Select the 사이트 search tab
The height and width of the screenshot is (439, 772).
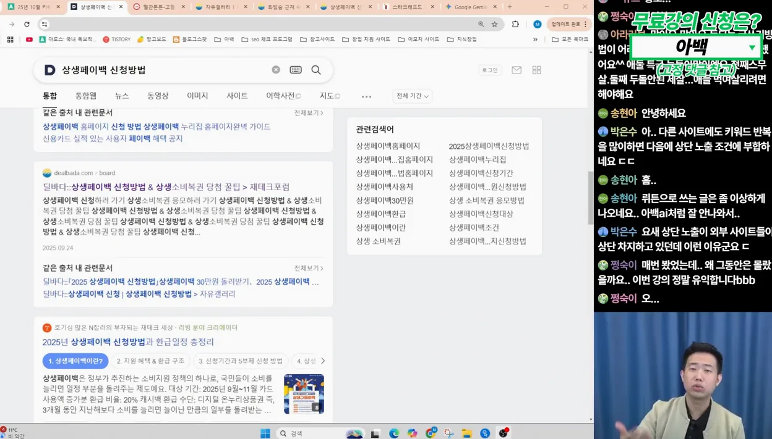click(237, 96)
